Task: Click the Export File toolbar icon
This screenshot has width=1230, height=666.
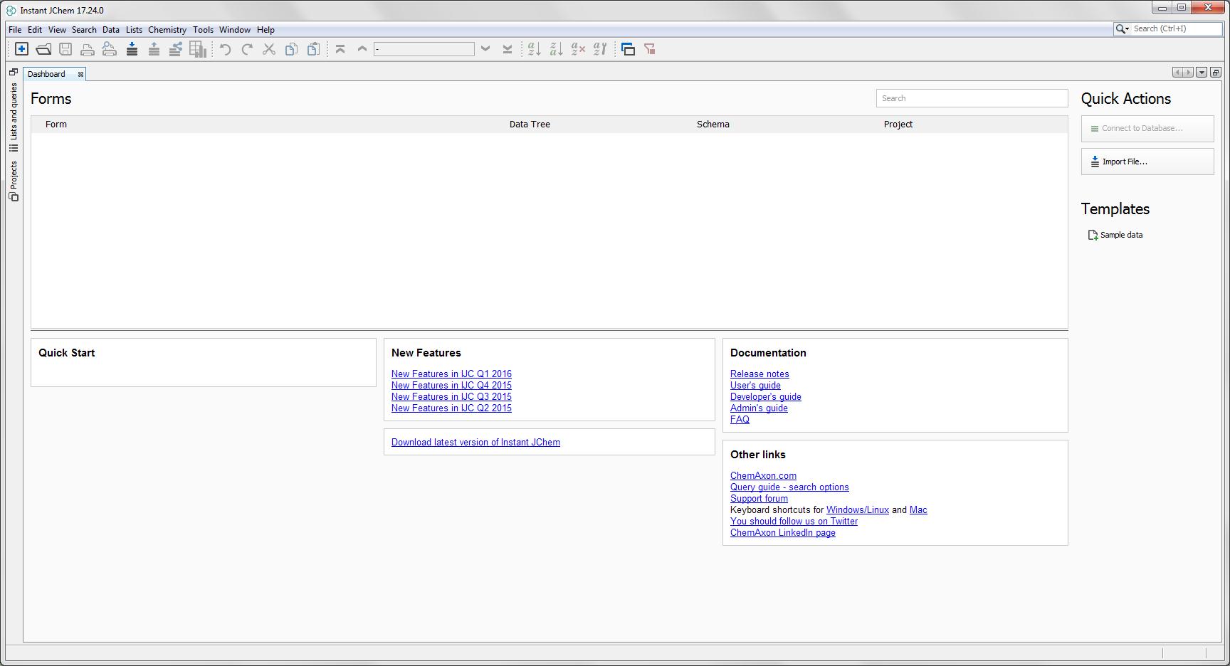Action: coord(154,49)
